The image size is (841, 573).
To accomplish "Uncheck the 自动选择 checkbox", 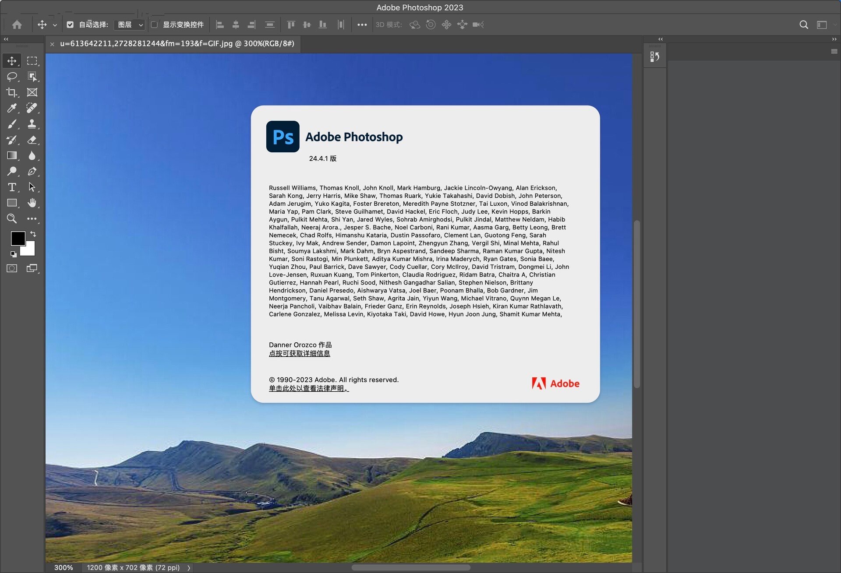I will [70, 25].
